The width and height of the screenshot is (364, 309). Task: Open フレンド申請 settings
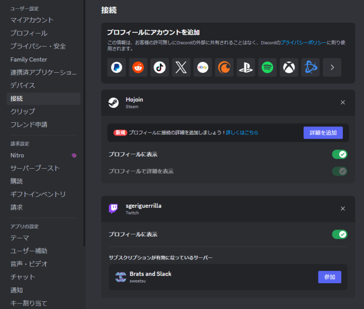coord(43,124)
